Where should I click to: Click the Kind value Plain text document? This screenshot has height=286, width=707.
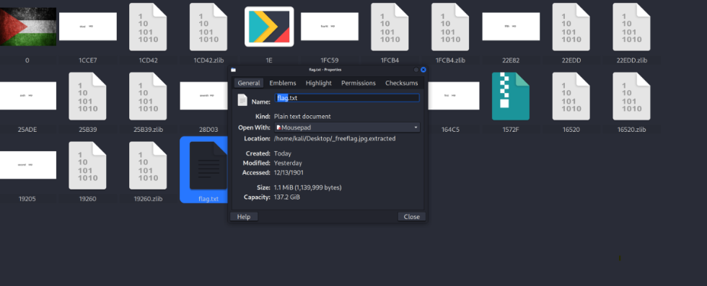(302, 116)
